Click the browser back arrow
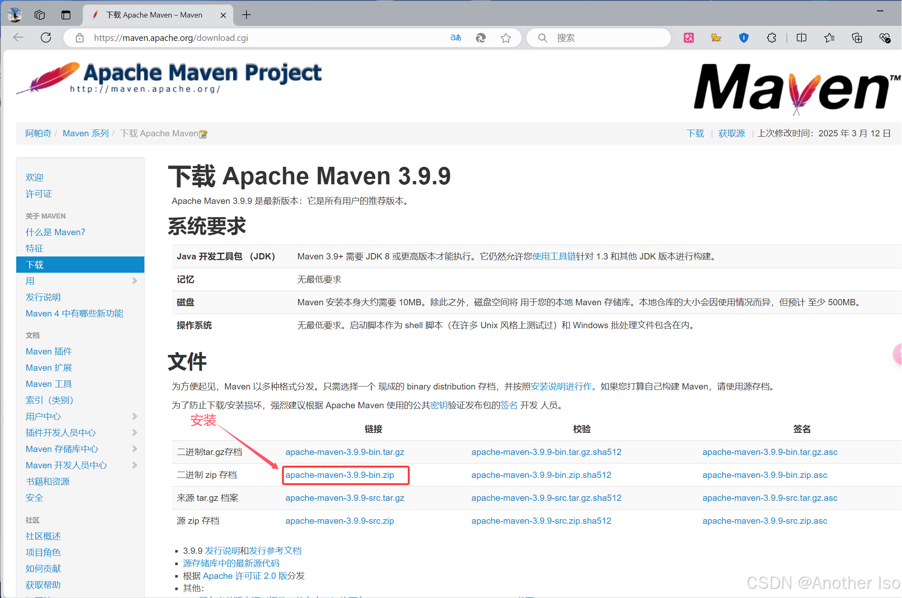902x598 pixels. (x=18, y=38)
